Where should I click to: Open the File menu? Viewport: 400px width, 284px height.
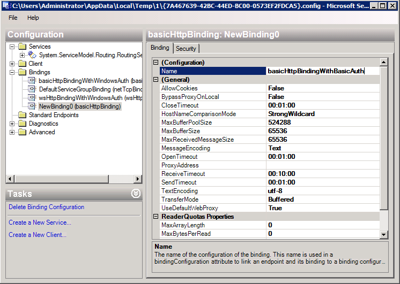tap(13, 18)
